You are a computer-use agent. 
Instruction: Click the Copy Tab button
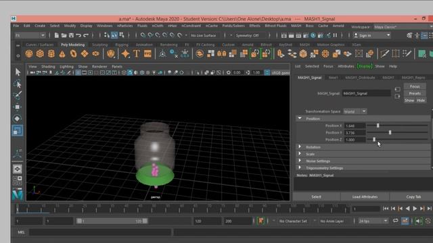[x=413, y=196]
